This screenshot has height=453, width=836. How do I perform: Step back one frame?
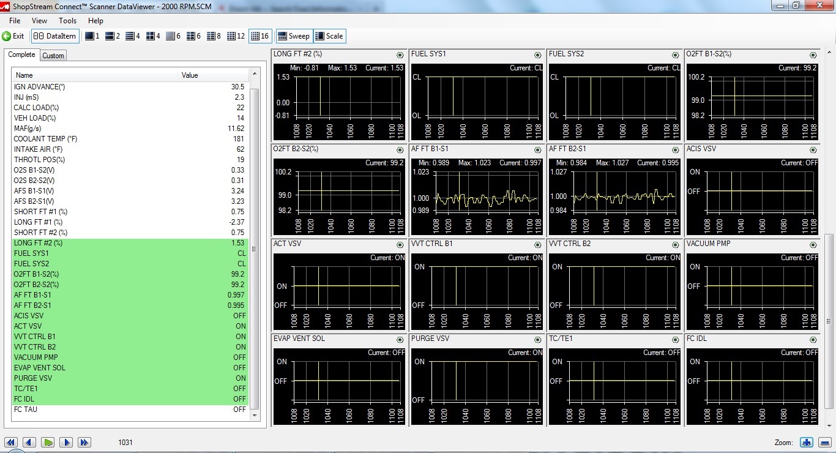tap(29, 442)
